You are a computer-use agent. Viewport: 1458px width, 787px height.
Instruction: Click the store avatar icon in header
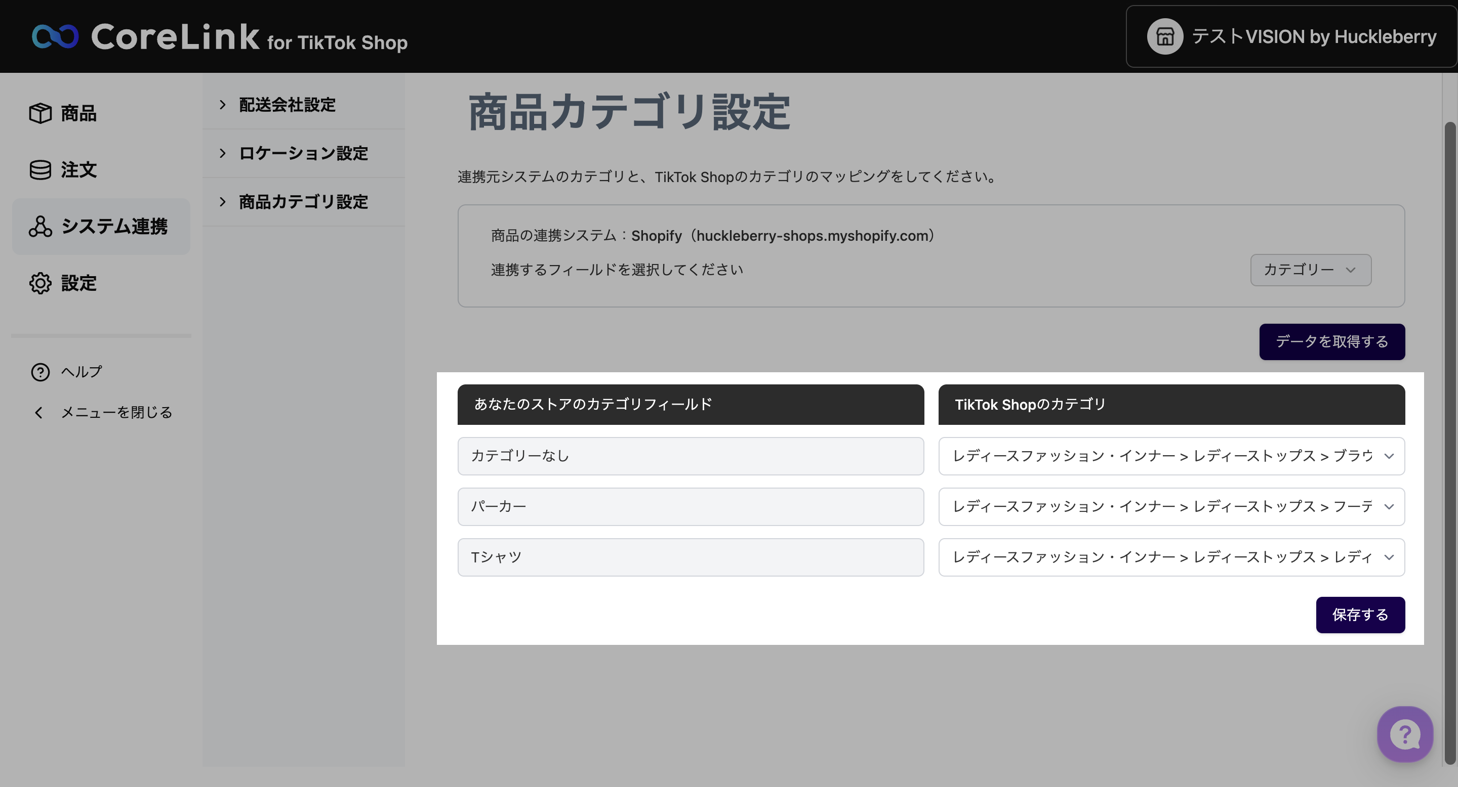point(1164,37)
